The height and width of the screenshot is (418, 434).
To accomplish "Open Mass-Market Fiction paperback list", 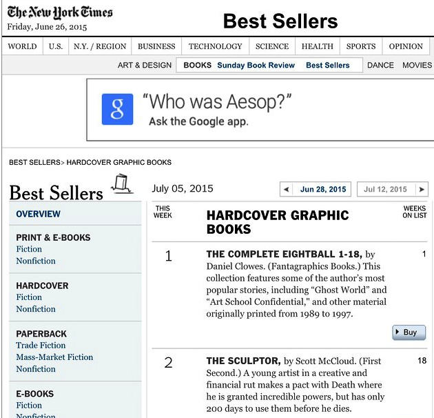I will point(54,357).
